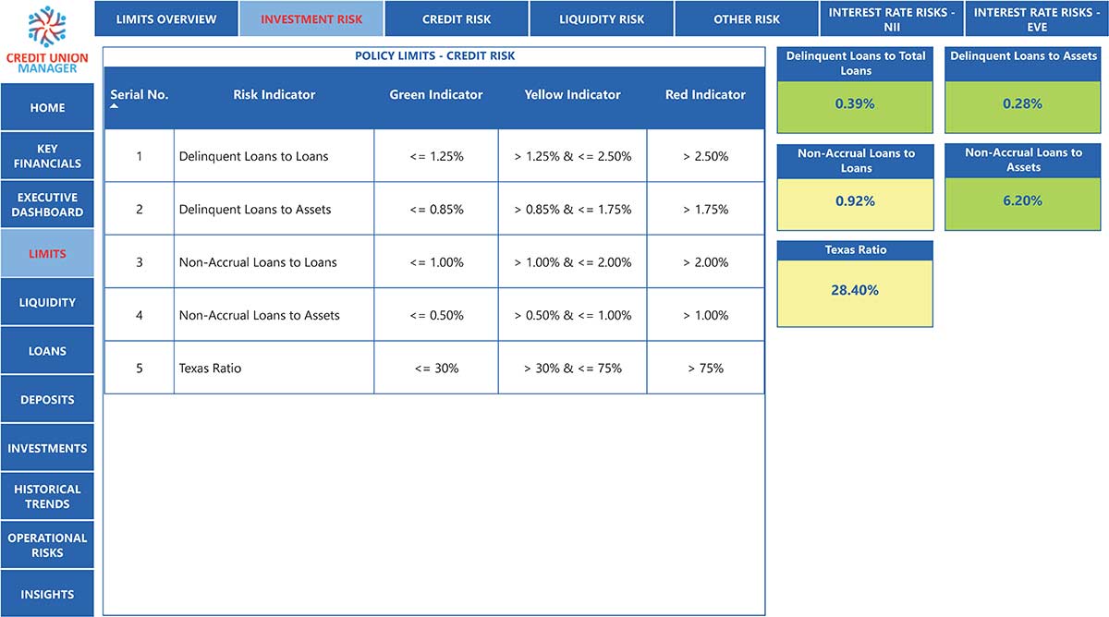Viewport: 1109px width, 617px height.
Task: Toggle the Serial No. sort arrow
Action: pos(115,106)
